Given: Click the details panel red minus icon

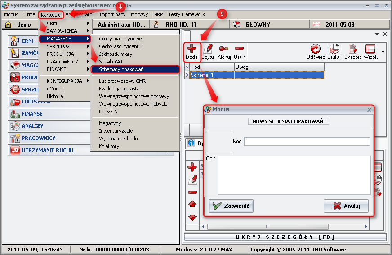Looking at the screenshot, I should click(x=192, y=192).
